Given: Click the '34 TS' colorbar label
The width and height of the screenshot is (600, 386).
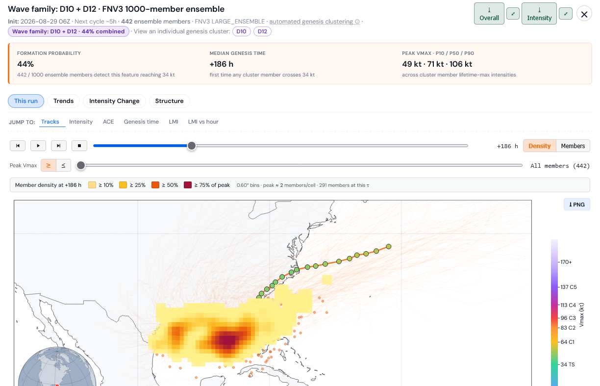Looking at the screenshot, I should [568, 364].
